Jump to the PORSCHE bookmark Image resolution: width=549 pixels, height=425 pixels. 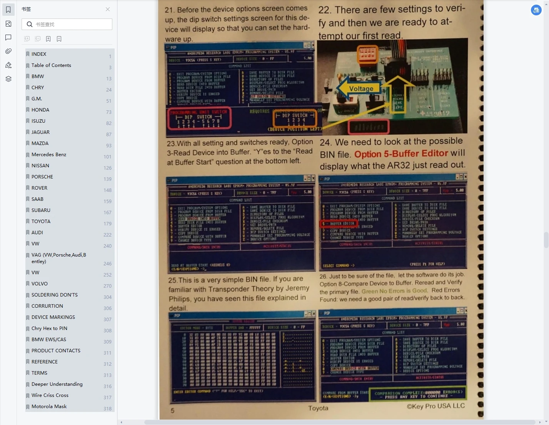coord(70,177)
